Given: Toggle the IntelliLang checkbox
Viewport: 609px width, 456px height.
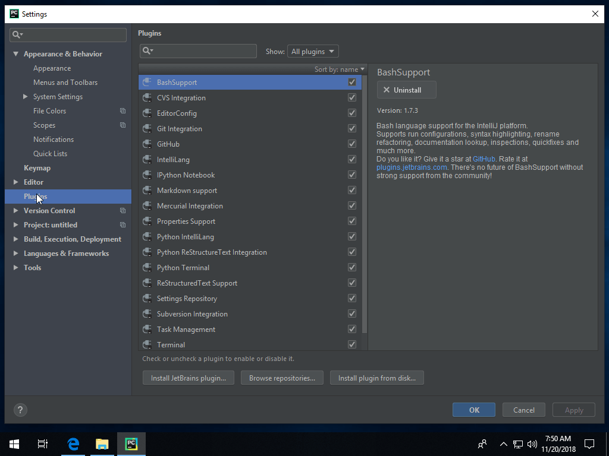Looking at the screenshot, I should point(352,159).
